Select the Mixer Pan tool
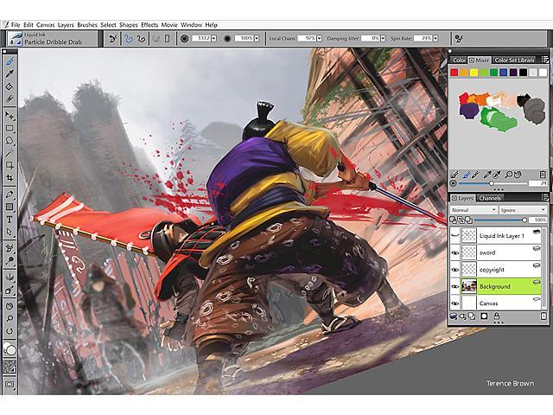Viewport: 553px width, 415px height. click(x=518, y=175)
